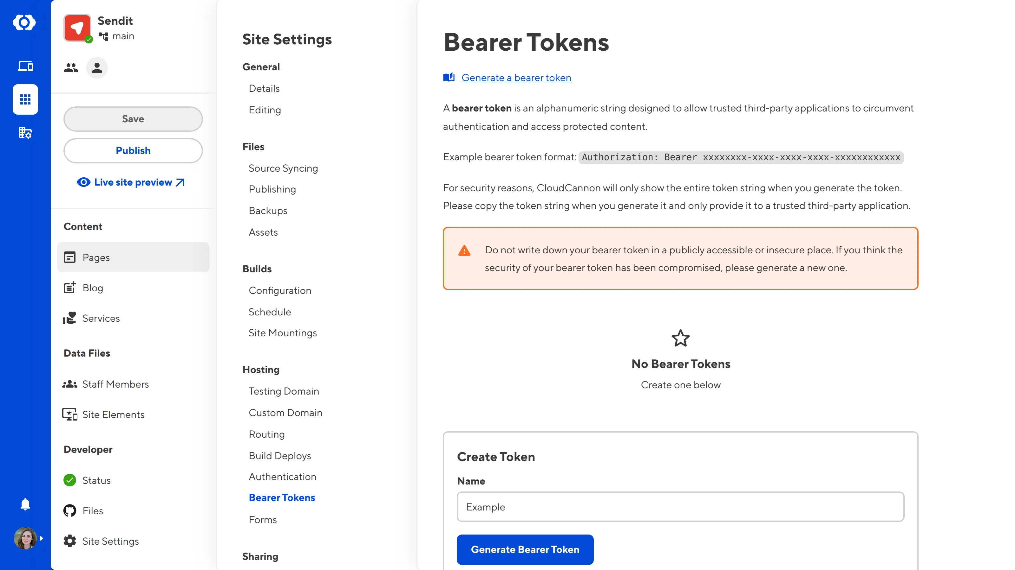
Task: Click the Save button
Action: point(133,119)
